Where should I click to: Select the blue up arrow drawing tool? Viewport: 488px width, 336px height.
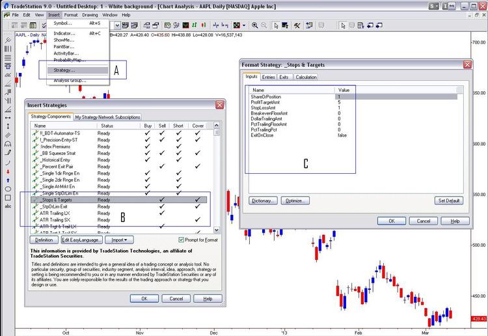[8, 180]
